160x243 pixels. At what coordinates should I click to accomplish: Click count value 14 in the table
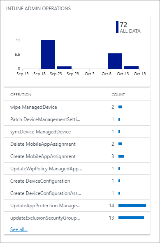click(111, 206)
